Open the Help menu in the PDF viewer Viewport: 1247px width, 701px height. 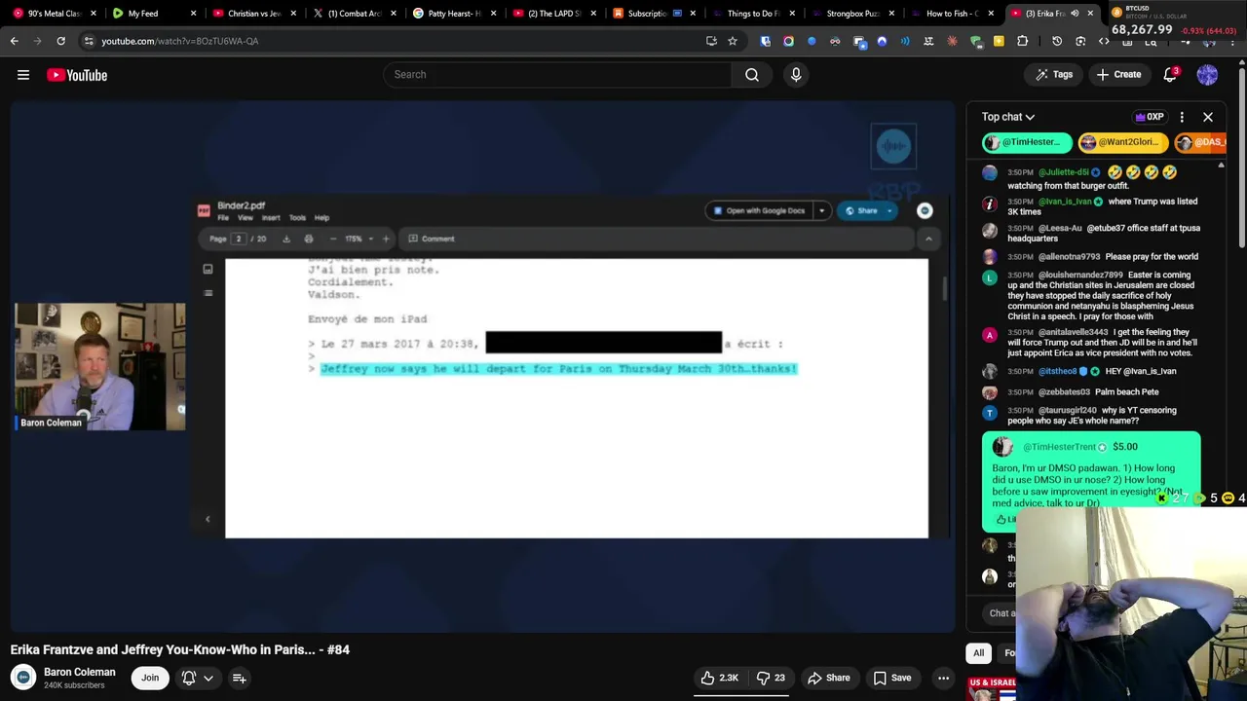point(321,218)
